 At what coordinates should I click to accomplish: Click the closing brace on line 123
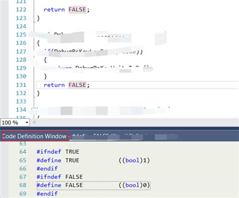click(38, 18)
